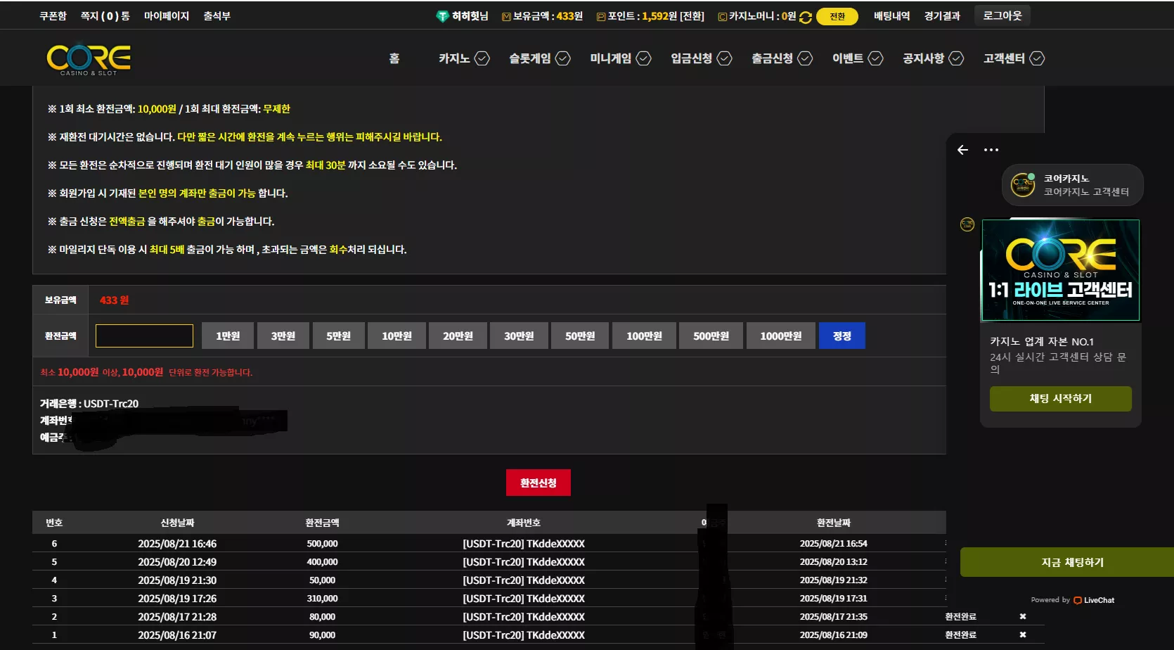Viewport: 1174px width, 650px height.
Task: Click the 1:1 라이브 고객센터 banner image
Action: pyautogui.click(x=1061, y=270)
